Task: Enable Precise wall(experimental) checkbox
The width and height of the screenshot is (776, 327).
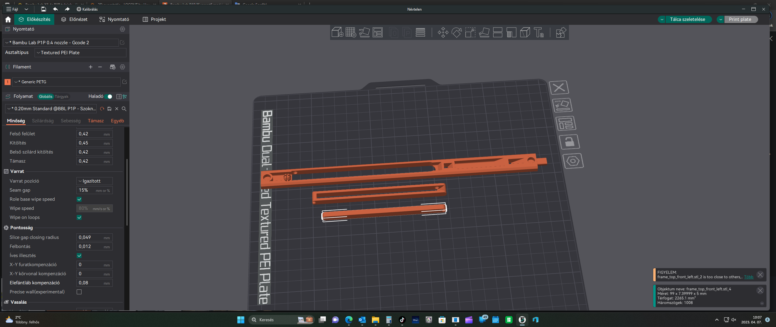Action: [79, 292]
